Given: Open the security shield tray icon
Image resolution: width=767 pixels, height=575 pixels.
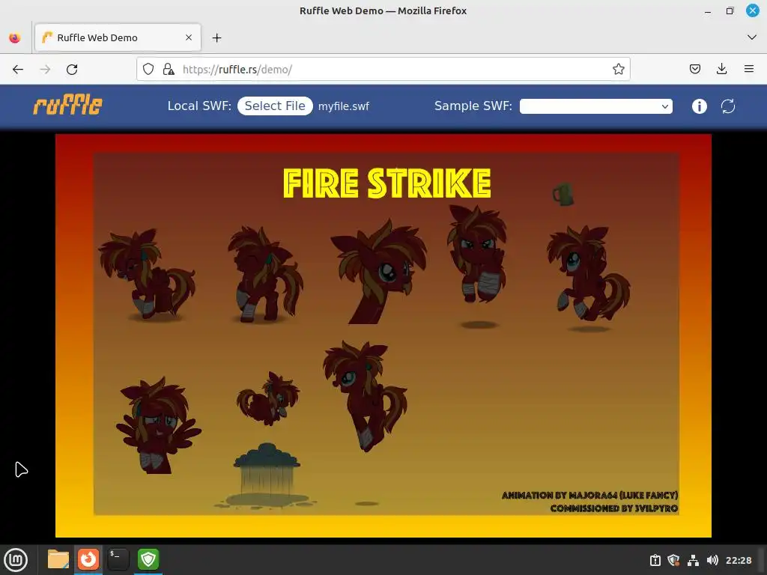Looking at the screenshot, I should [x=673, y=560].
